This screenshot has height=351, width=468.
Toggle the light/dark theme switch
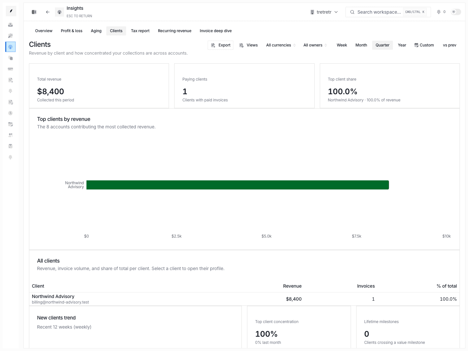pos(456,12)
